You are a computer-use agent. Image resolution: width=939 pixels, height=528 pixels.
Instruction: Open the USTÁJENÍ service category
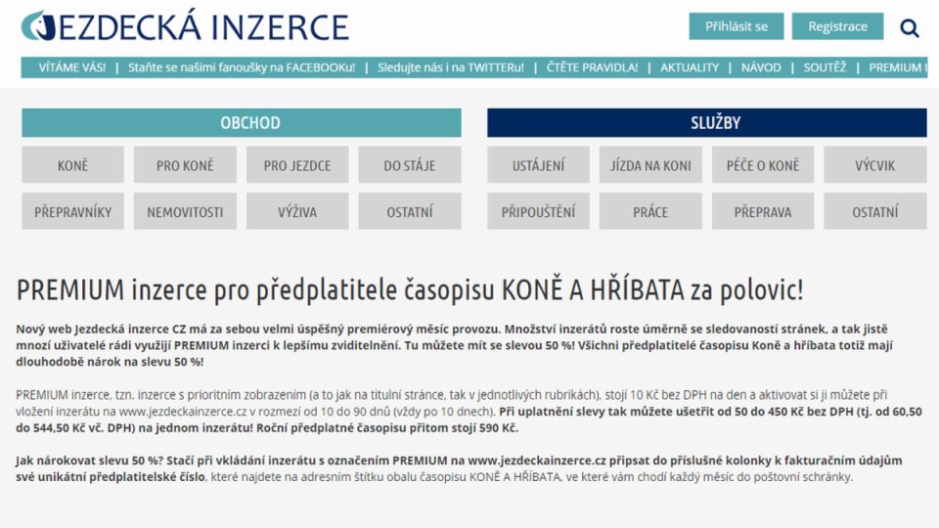tap(538, 164)
